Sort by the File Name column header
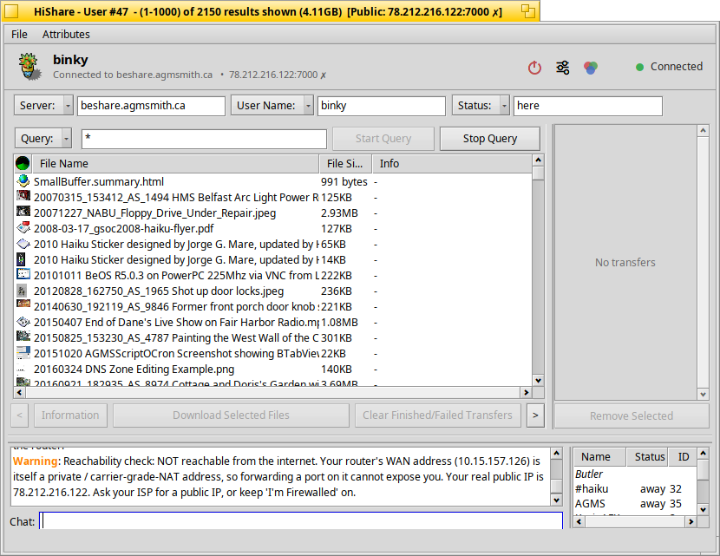Screen dimensions: 720x556 point(175,163)
